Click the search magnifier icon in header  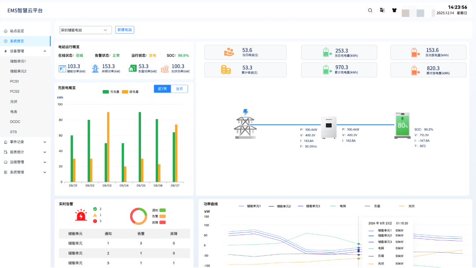click(x=370, y=10)
